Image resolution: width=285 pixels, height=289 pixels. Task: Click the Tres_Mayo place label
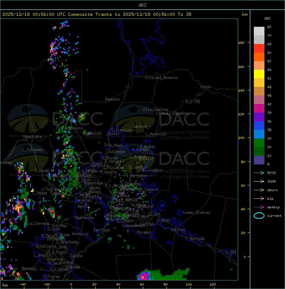pyautogui.click(x=113, y=145)
